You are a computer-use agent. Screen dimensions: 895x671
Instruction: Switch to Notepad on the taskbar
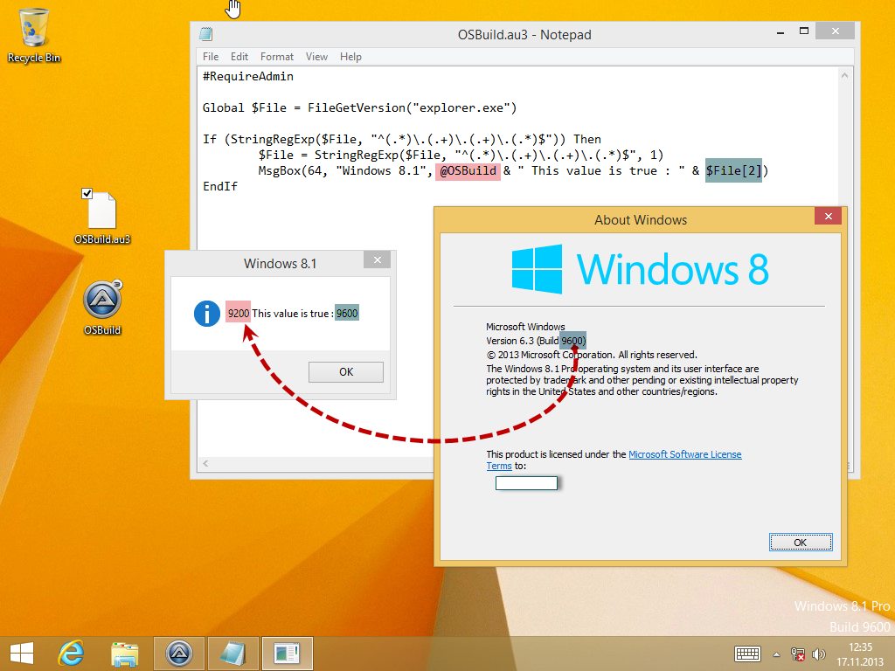(x=232, y=654)
